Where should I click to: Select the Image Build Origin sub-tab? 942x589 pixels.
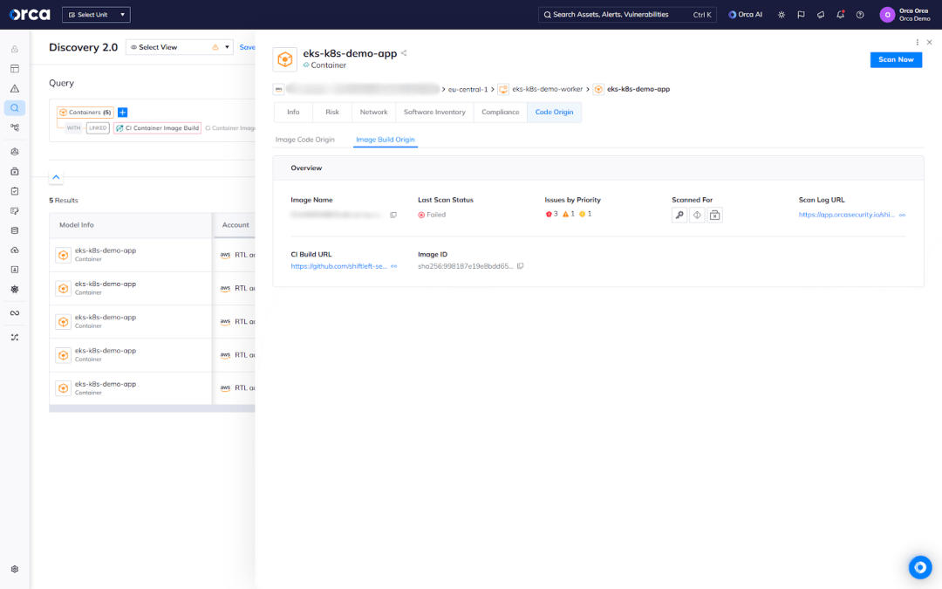tap(386, 140)
